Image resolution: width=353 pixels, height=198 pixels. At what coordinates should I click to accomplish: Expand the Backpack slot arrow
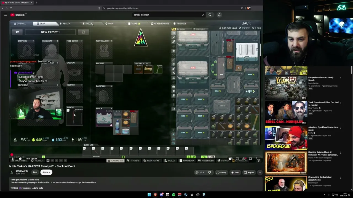click(111, 86)
